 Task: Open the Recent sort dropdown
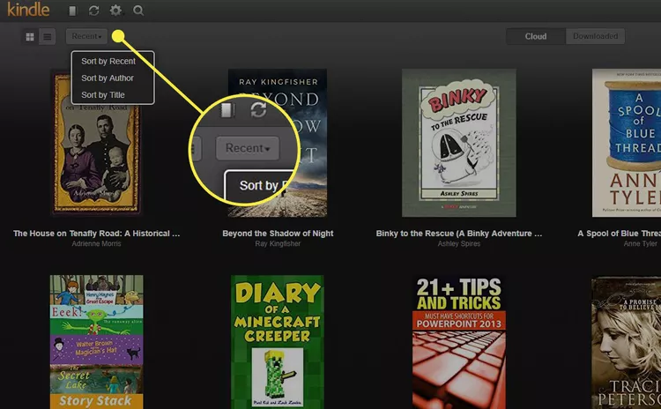click(x=86, y=36)
